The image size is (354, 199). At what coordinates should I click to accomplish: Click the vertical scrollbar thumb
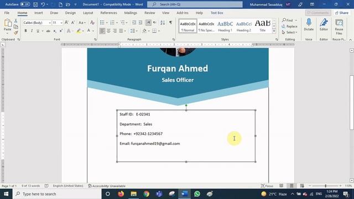click(x=352, y=103)
